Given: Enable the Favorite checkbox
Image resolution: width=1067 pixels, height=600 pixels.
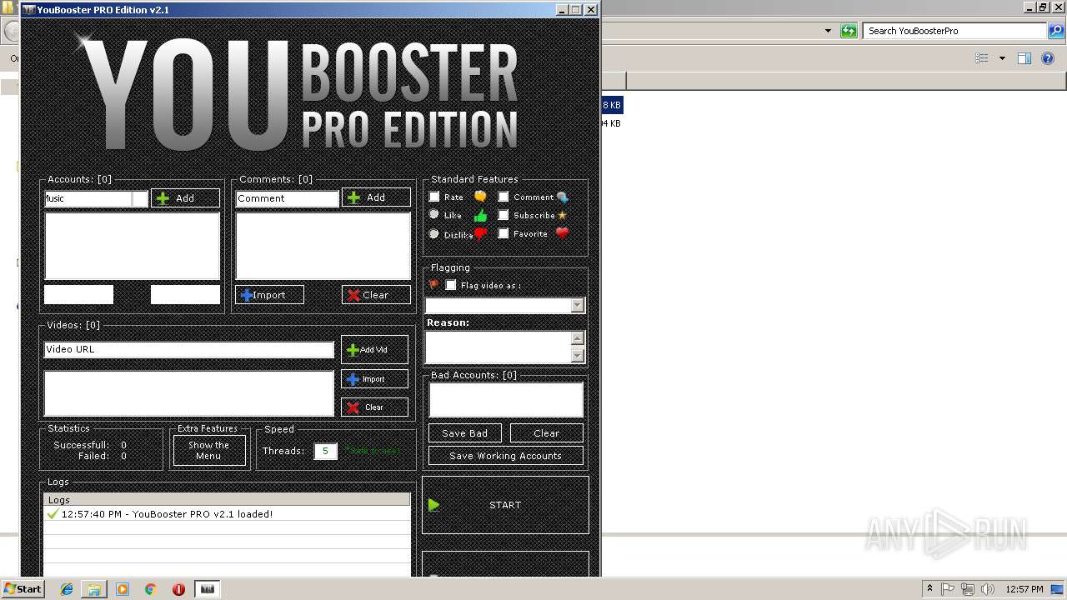Looking at the screenshot, I should coord(503,233).
